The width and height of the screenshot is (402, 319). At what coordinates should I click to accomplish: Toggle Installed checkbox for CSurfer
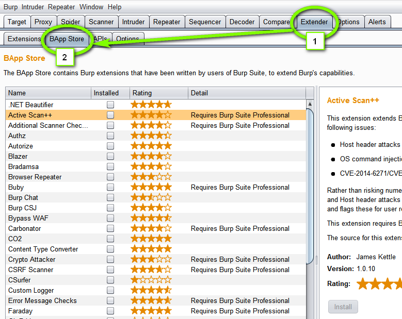(x=110, y=280)
